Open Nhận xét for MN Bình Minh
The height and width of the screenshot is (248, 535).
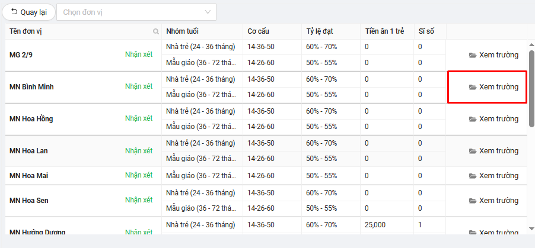(139, 86)
